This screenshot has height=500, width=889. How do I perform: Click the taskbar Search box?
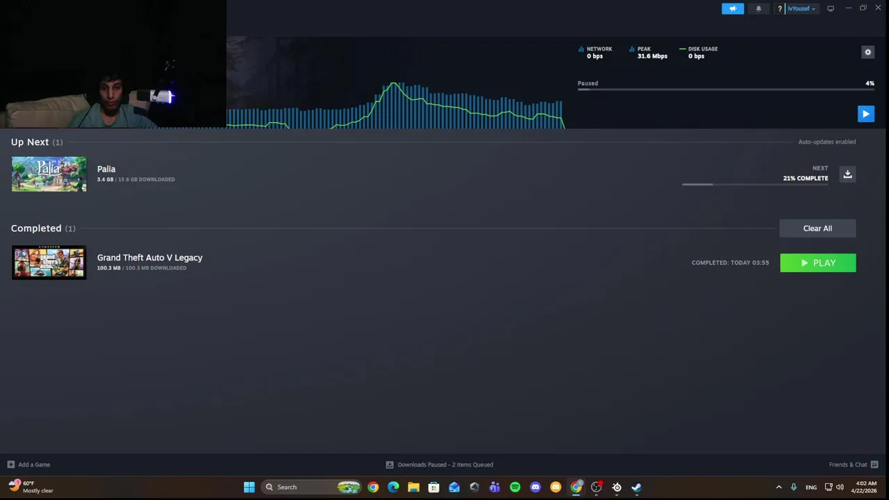(x=311, y=487)
